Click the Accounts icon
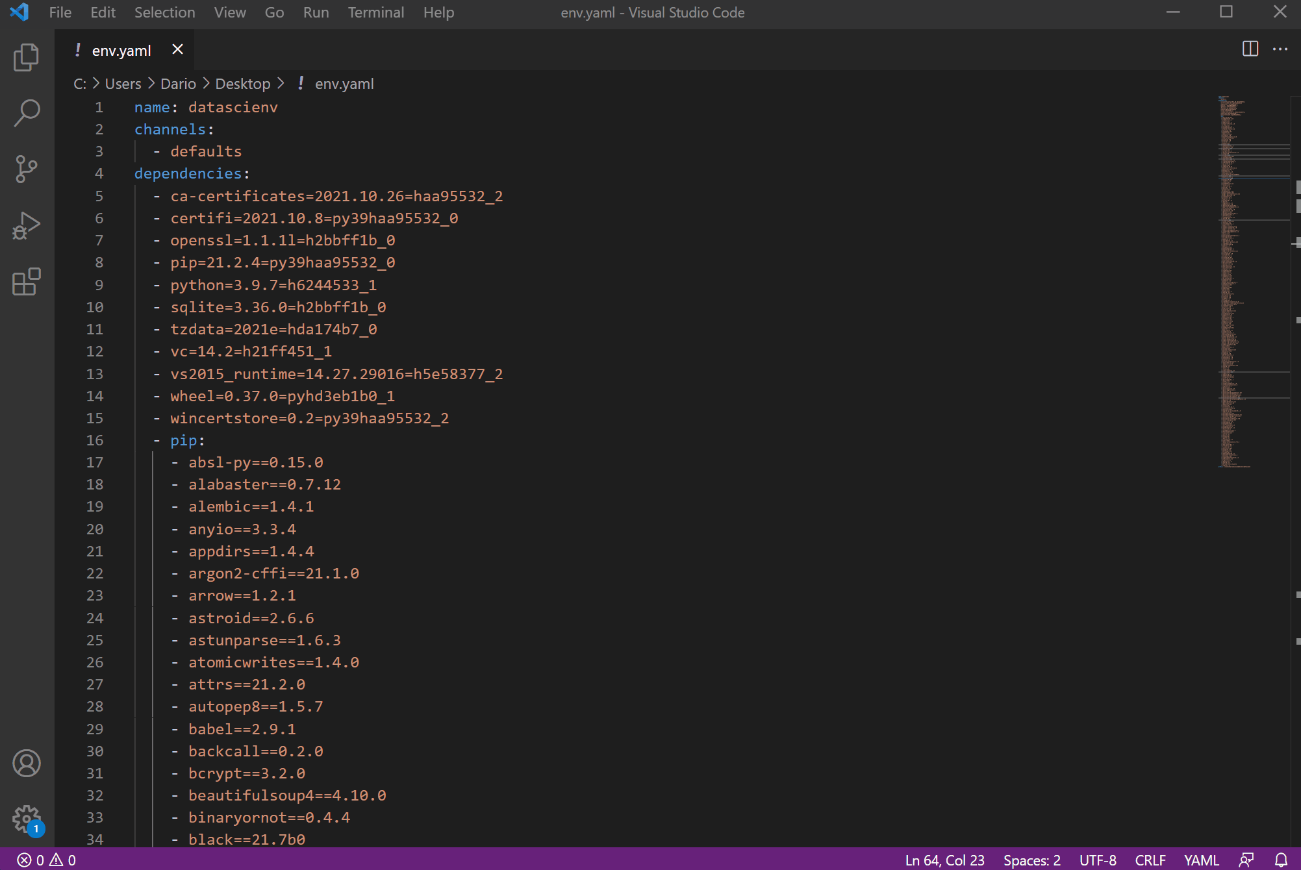The image size is (1301, 870). (26, 763)
